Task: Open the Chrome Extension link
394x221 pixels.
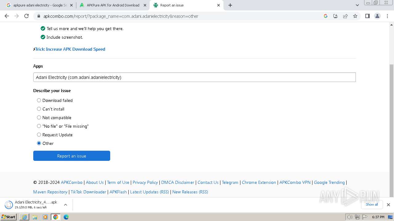Action: point(259,182)
